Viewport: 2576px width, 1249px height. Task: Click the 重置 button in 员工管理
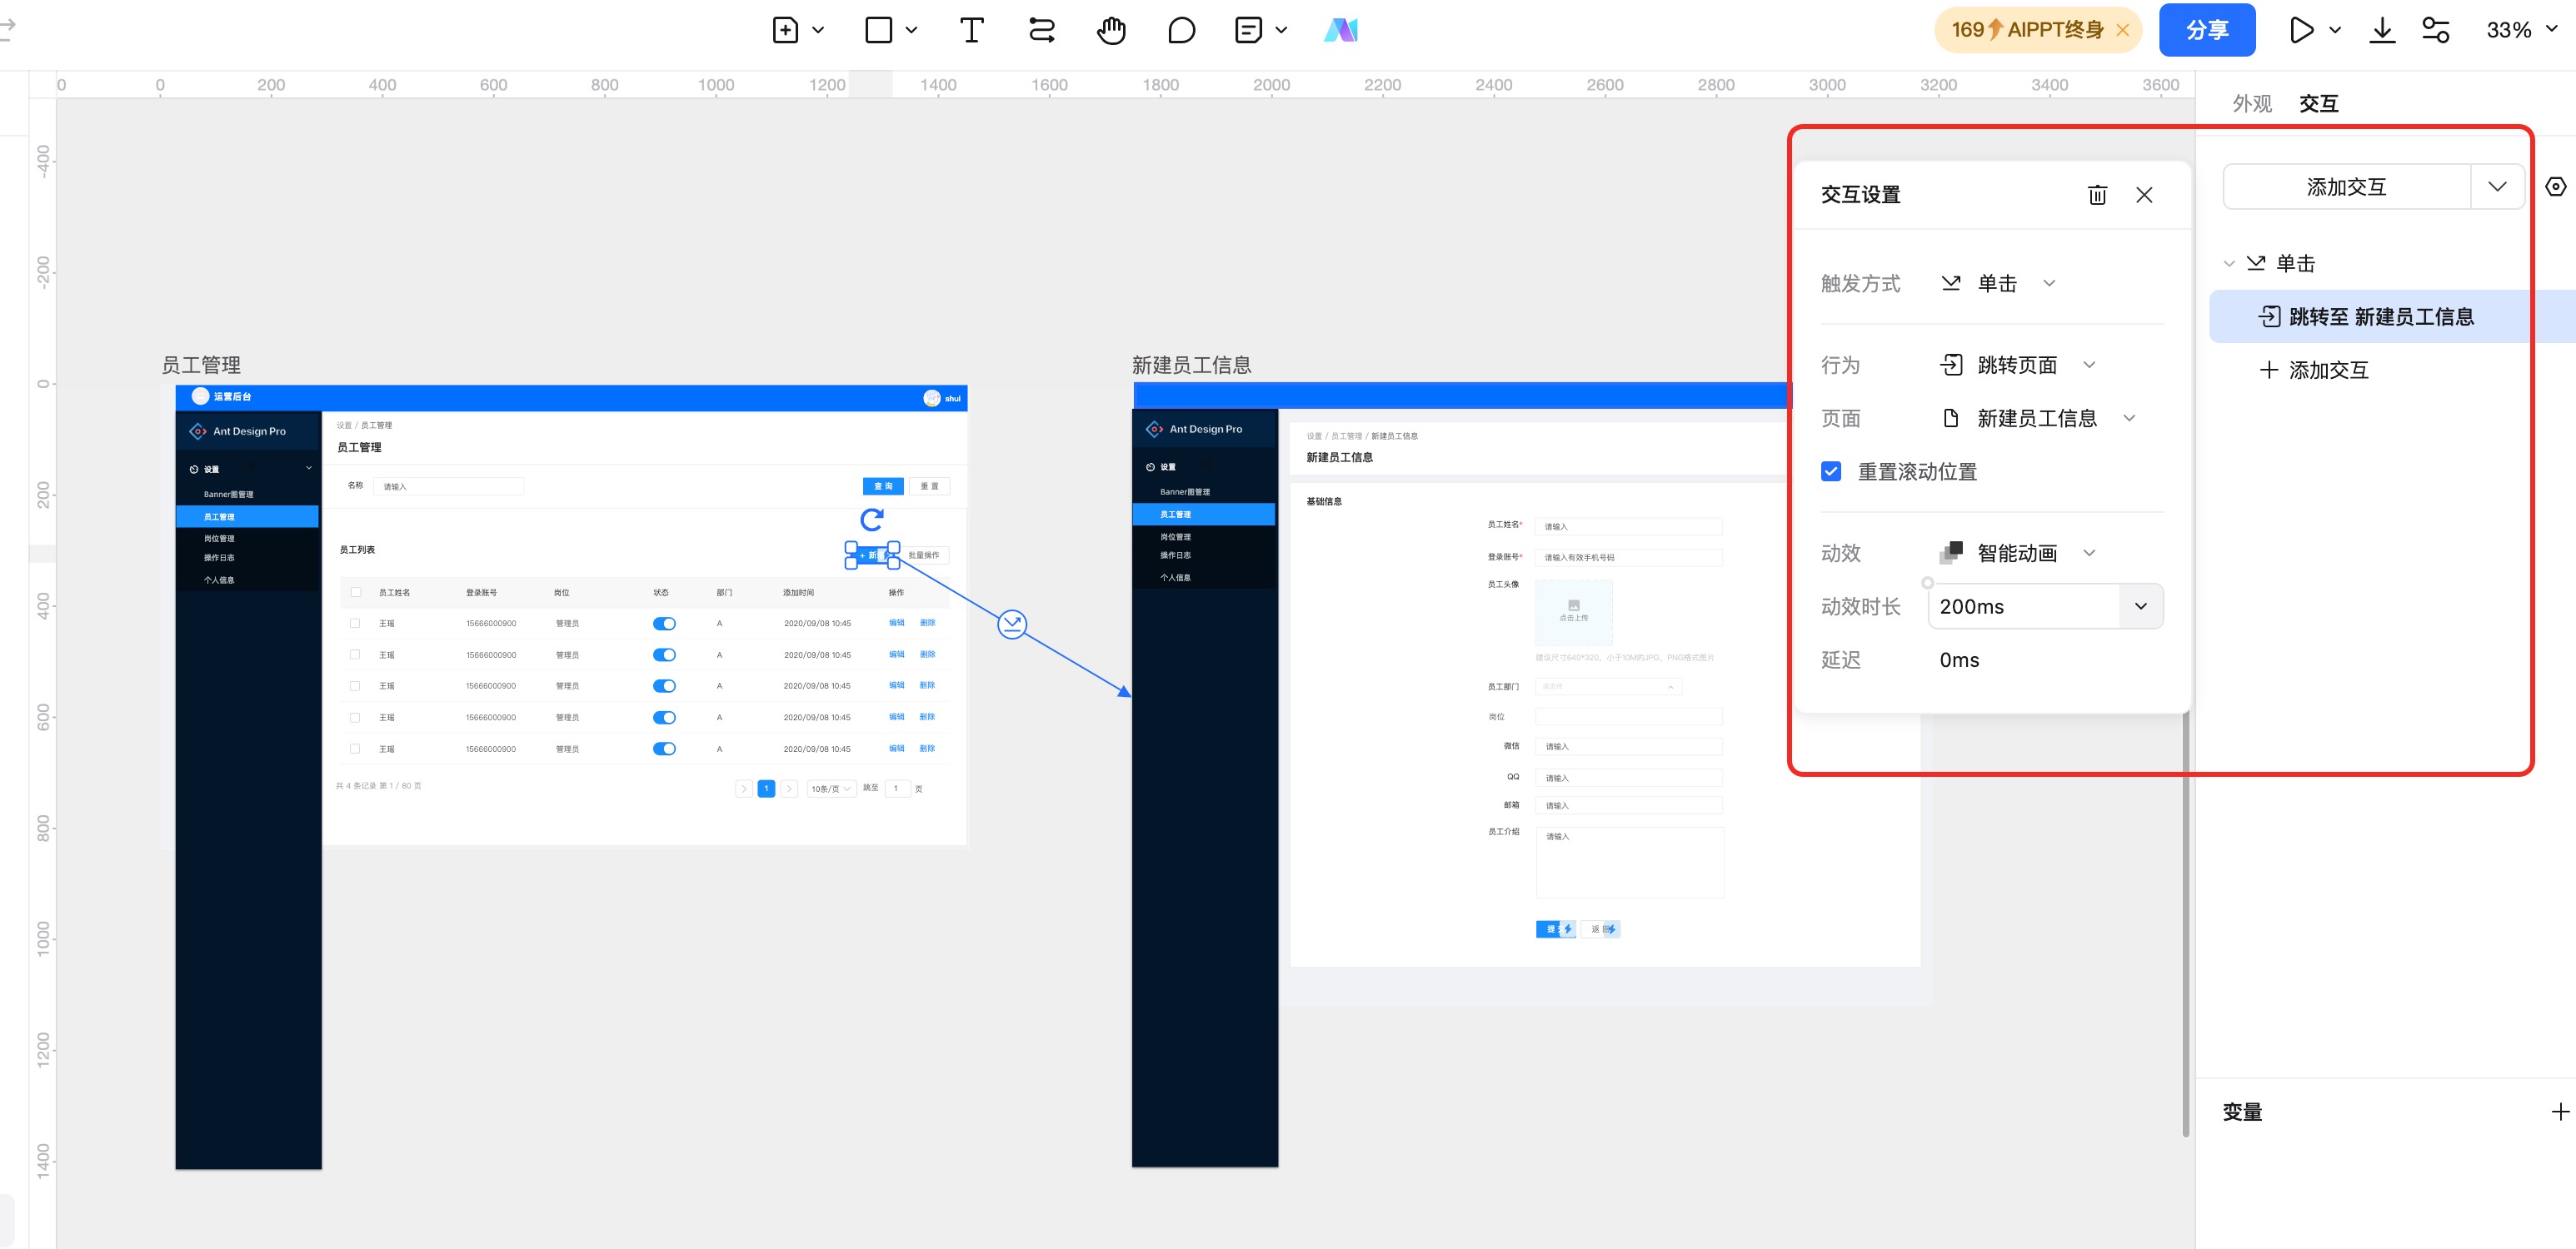coord(929,486)
